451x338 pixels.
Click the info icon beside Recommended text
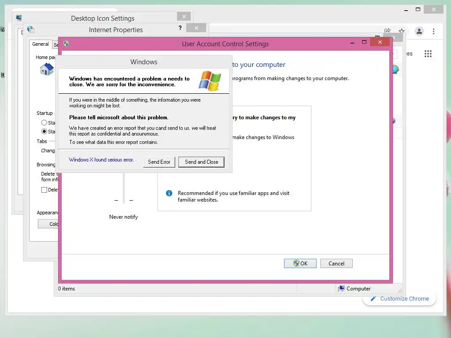[x=169, y=193]
